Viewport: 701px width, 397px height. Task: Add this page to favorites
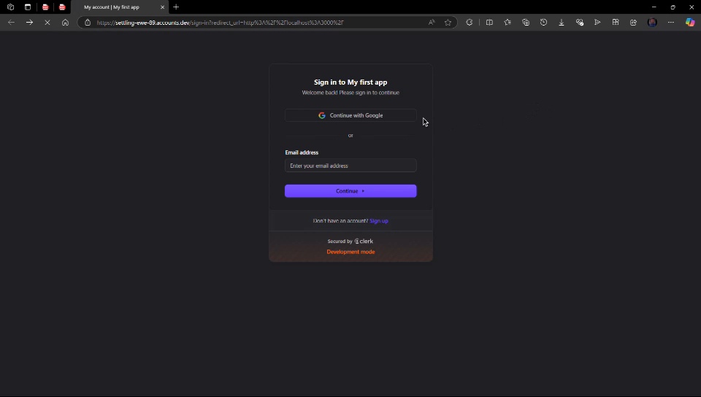coord(448,23)
